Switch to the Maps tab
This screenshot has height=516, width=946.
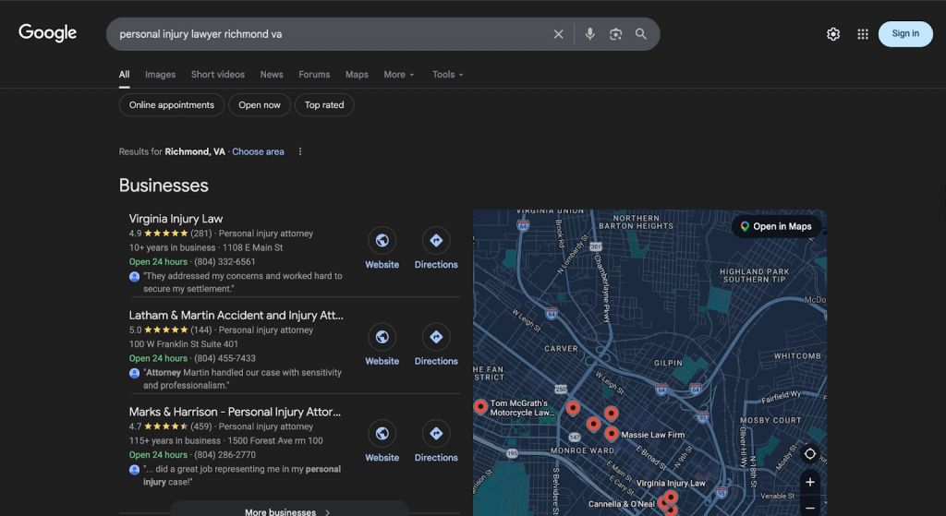[x=357, y=75]
